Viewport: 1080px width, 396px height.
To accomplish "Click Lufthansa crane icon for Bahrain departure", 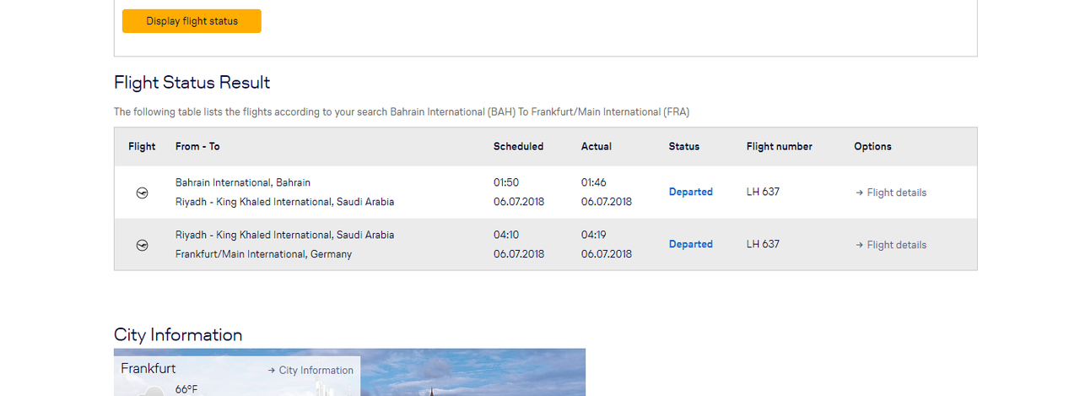I will click(x=142, y=193).
